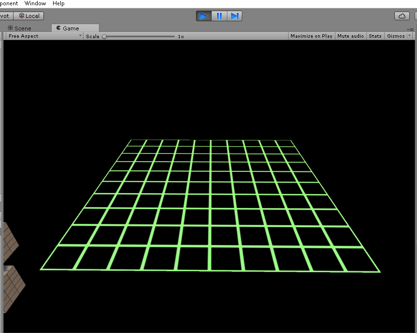The image size is (417, 333).
Task: Stop play mode with the Play button
Action: (x=204, y=16)
